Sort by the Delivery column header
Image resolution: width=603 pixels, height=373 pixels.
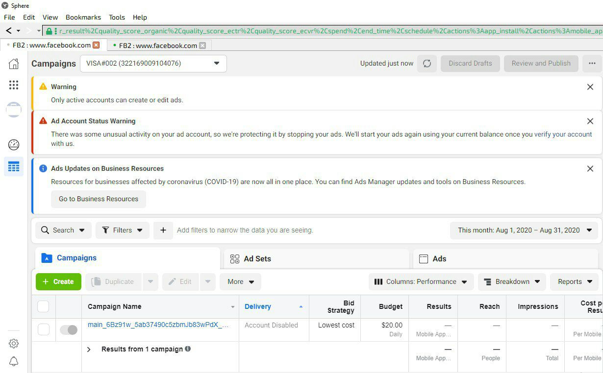[274, 306]
